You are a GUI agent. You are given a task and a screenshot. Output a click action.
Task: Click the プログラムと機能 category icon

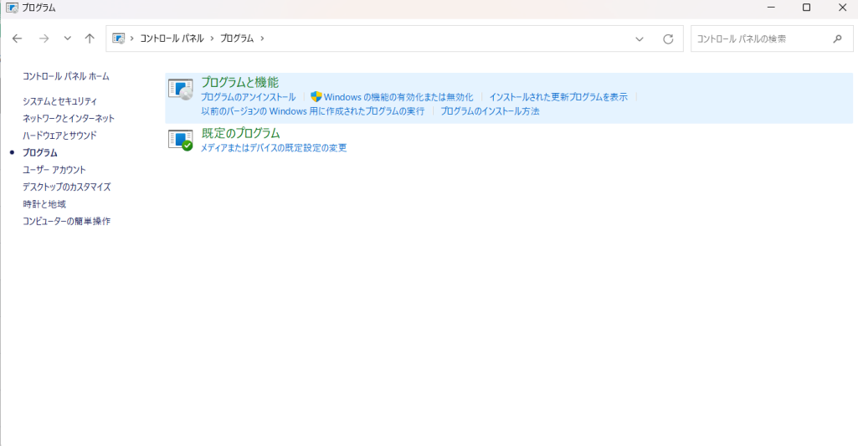point(181,90)
